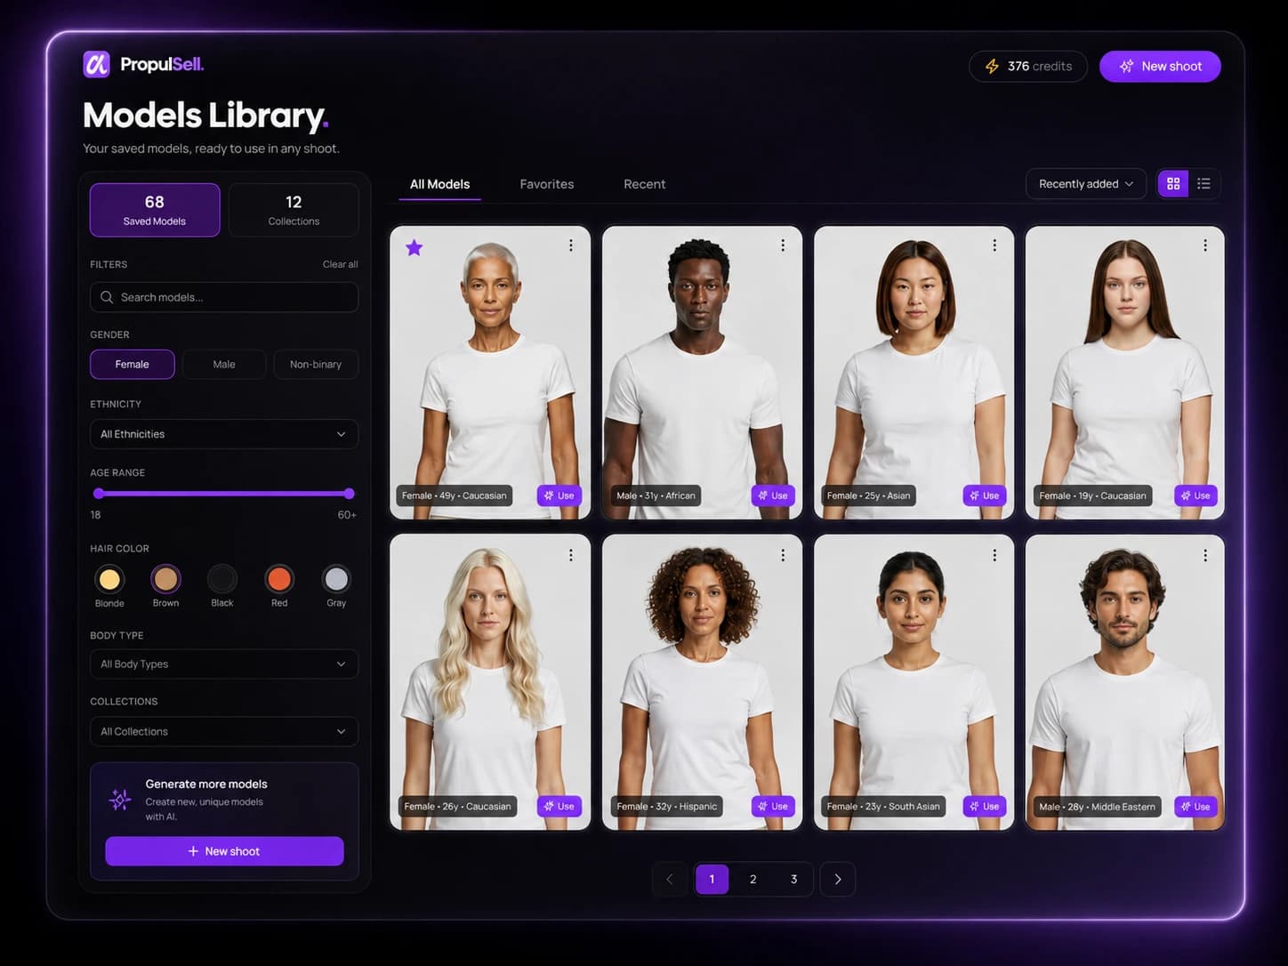Image resolution: width=1288 pixels, height=966 pixels.
Task: Toggle the Female gender filter
Action: pyautogui.click(x=132, y=364)
